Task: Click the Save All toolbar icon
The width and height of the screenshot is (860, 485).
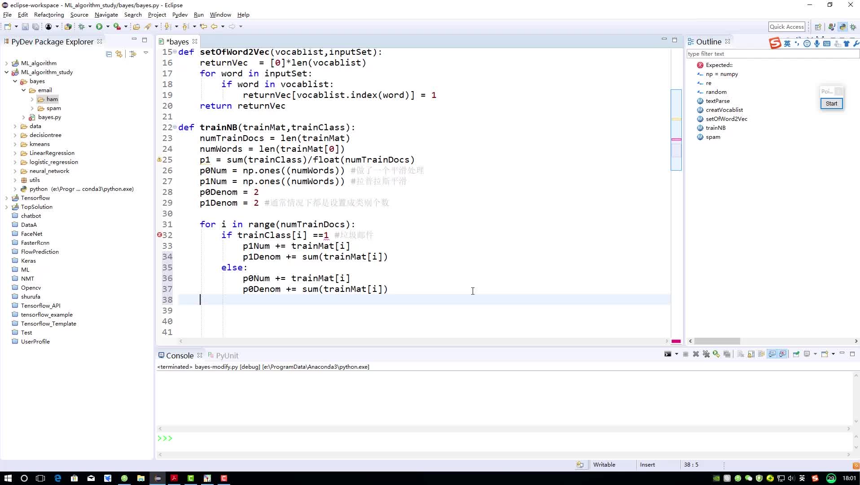Action: (x=35, y=27)
